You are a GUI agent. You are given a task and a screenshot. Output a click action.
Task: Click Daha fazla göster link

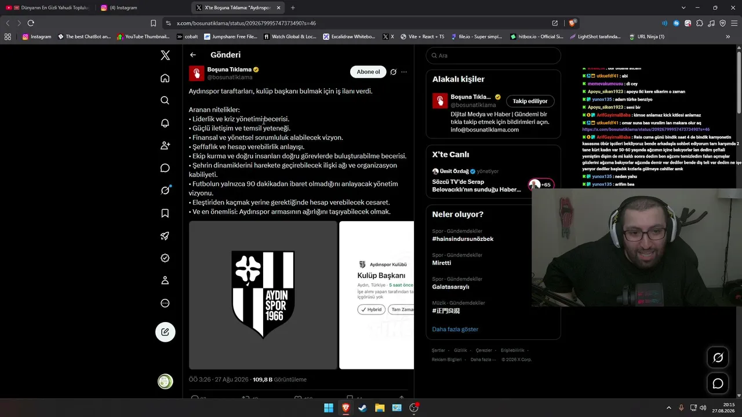click(x=455, y=329)
